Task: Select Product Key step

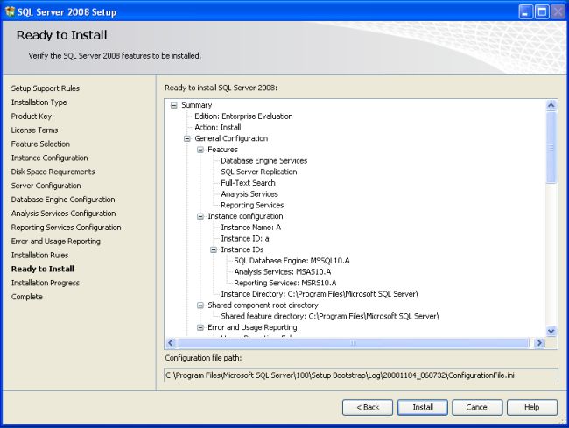Action: (32, 116)
